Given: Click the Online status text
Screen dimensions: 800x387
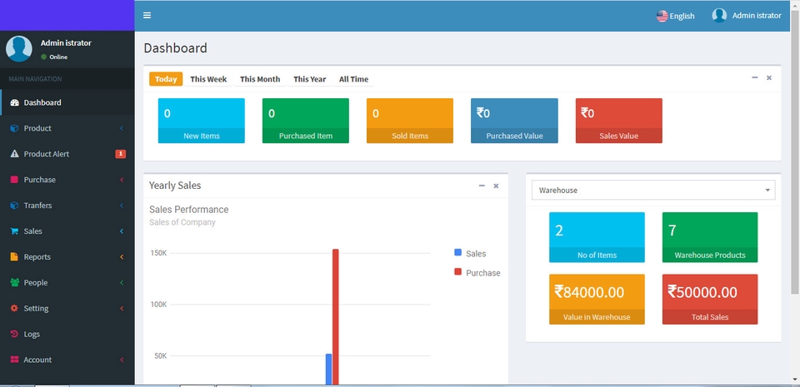Looking at the screenshot, I should [58, 57].
